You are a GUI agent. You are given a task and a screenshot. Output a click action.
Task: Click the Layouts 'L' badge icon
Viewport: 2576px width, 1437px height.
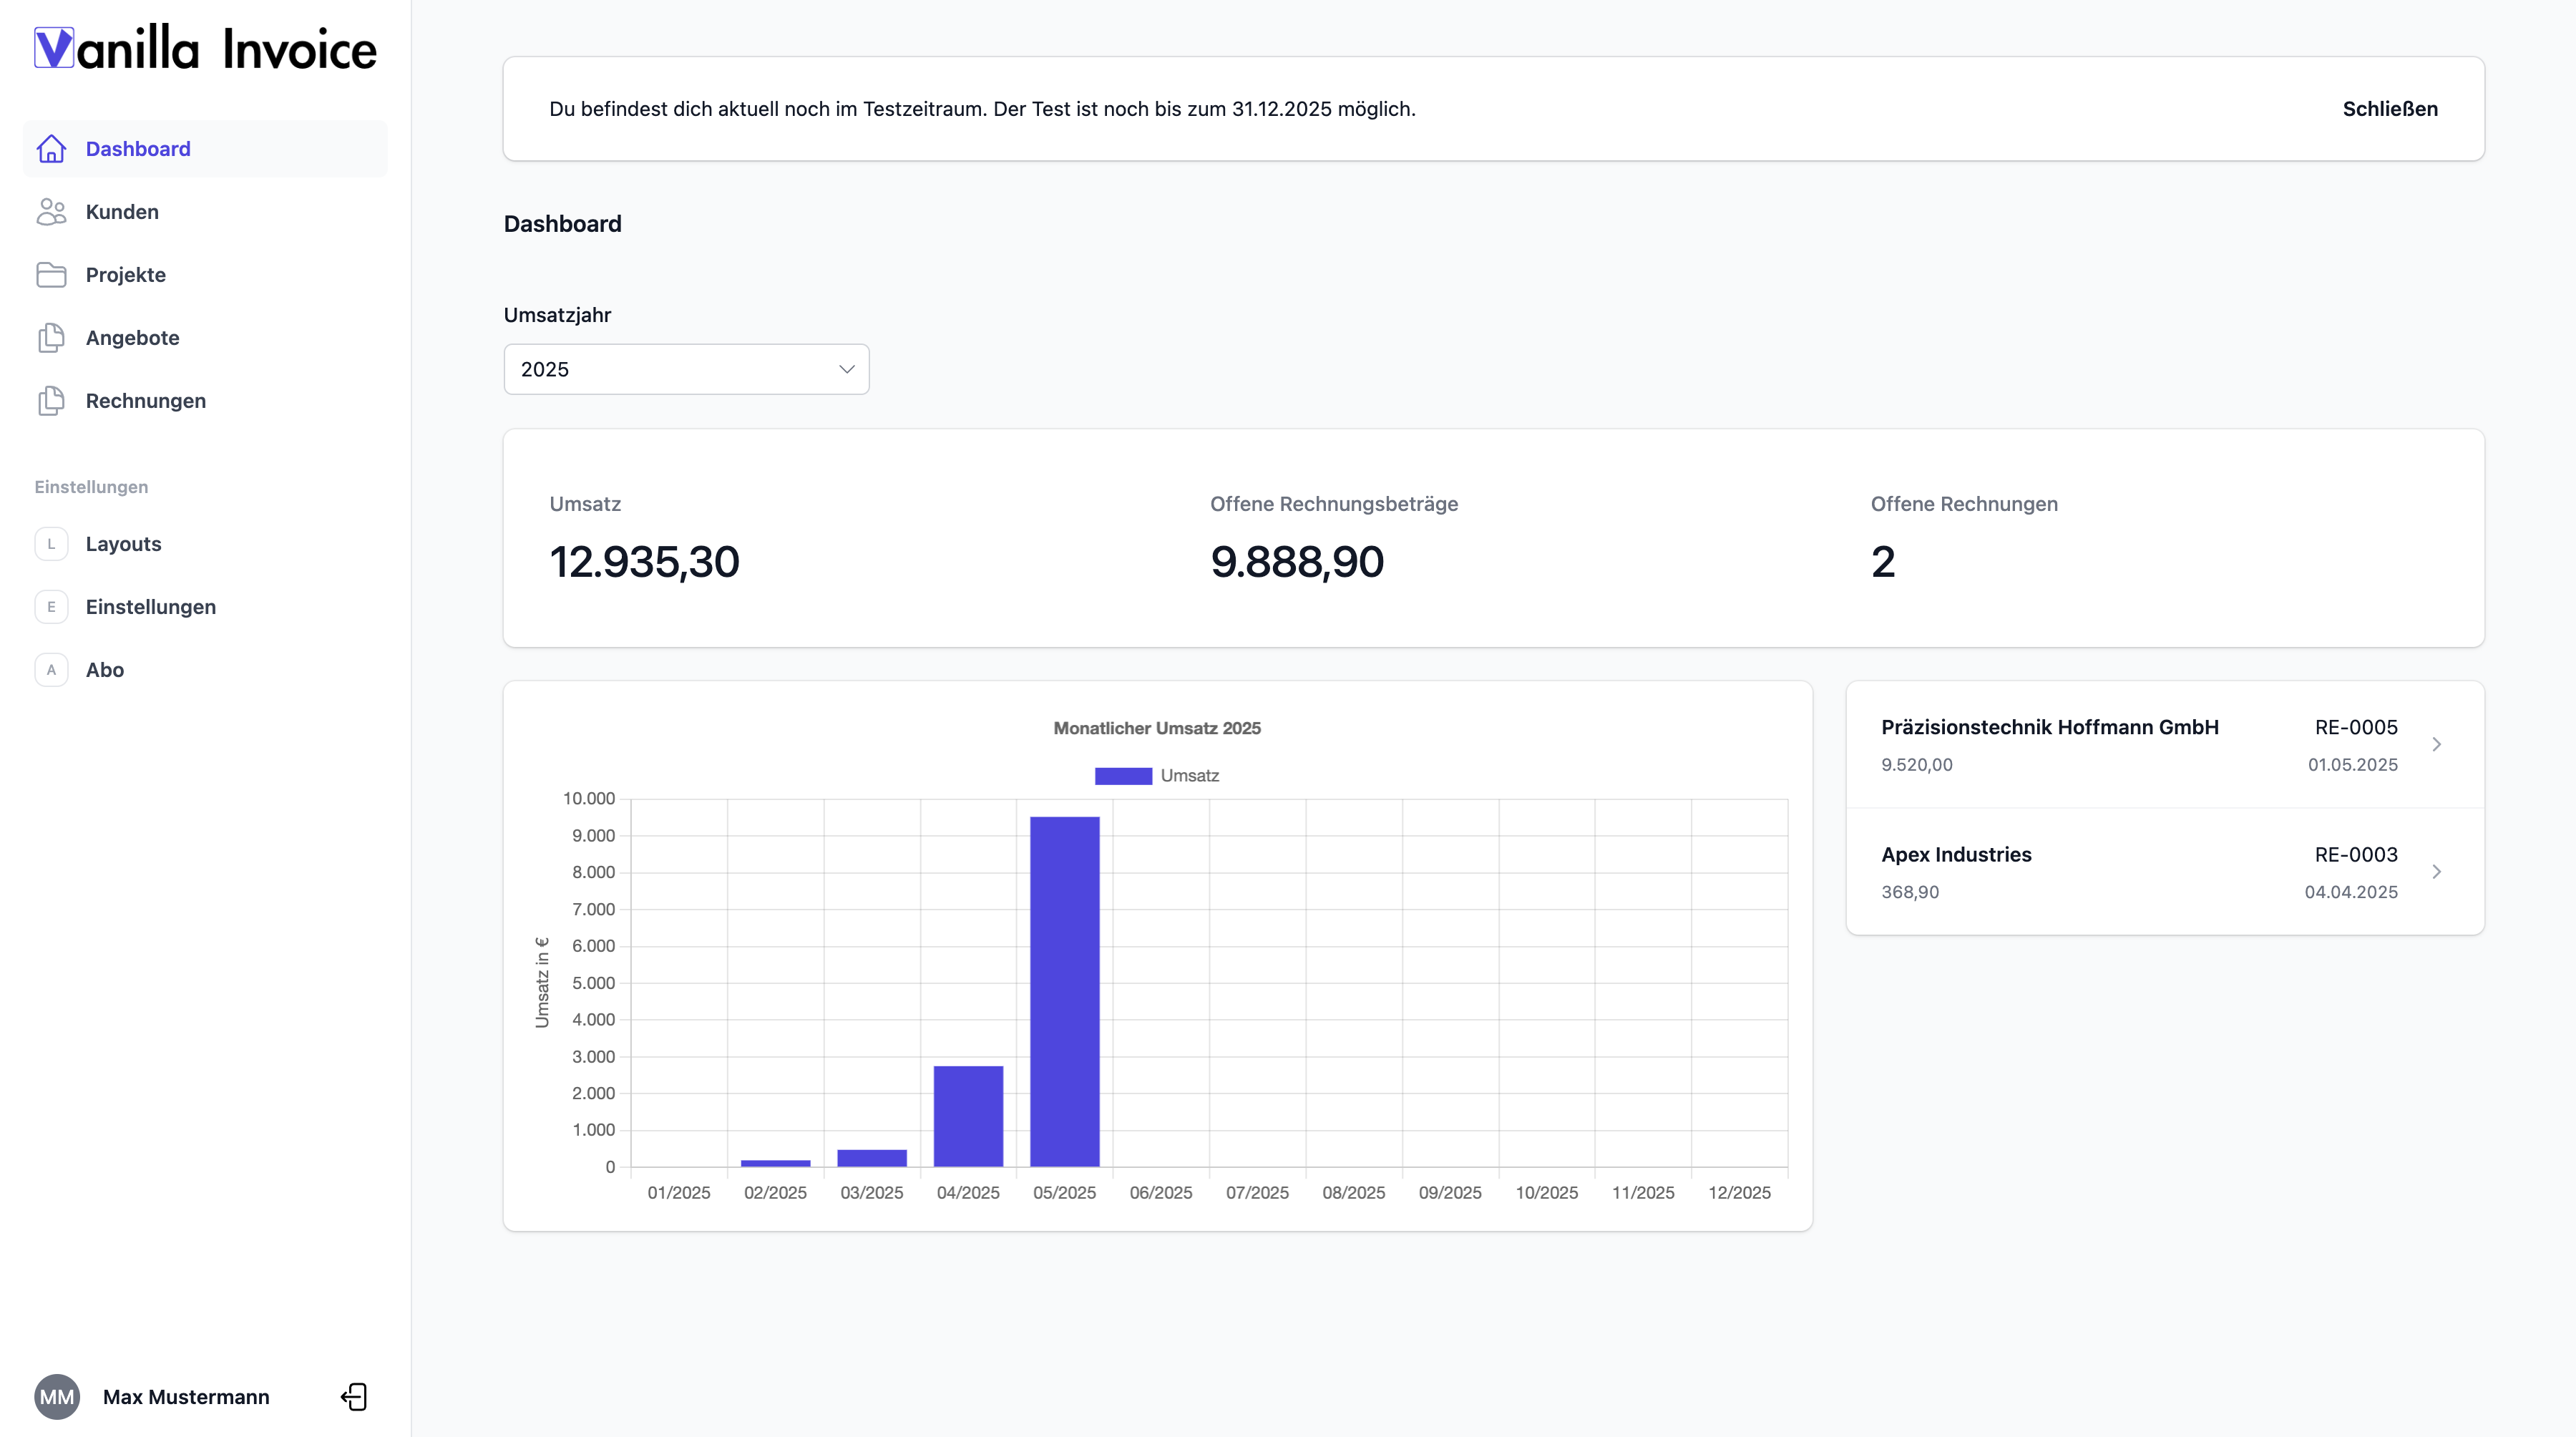click(51, 544)
